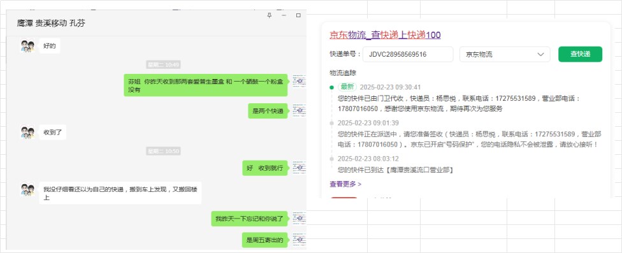This screenshot has width=622, height=253.
Task: Expand 查看更多 tracking records
Action: click(x=345, y=184)
